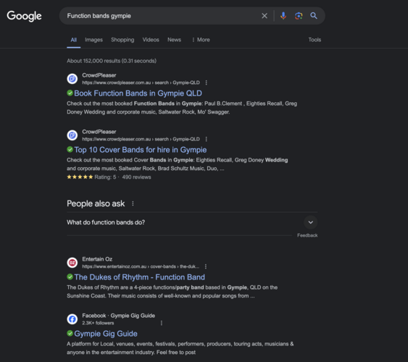Open the Gympie Gig Guide link
Viewport: 408px width, 362px height.
coord(106,334)
